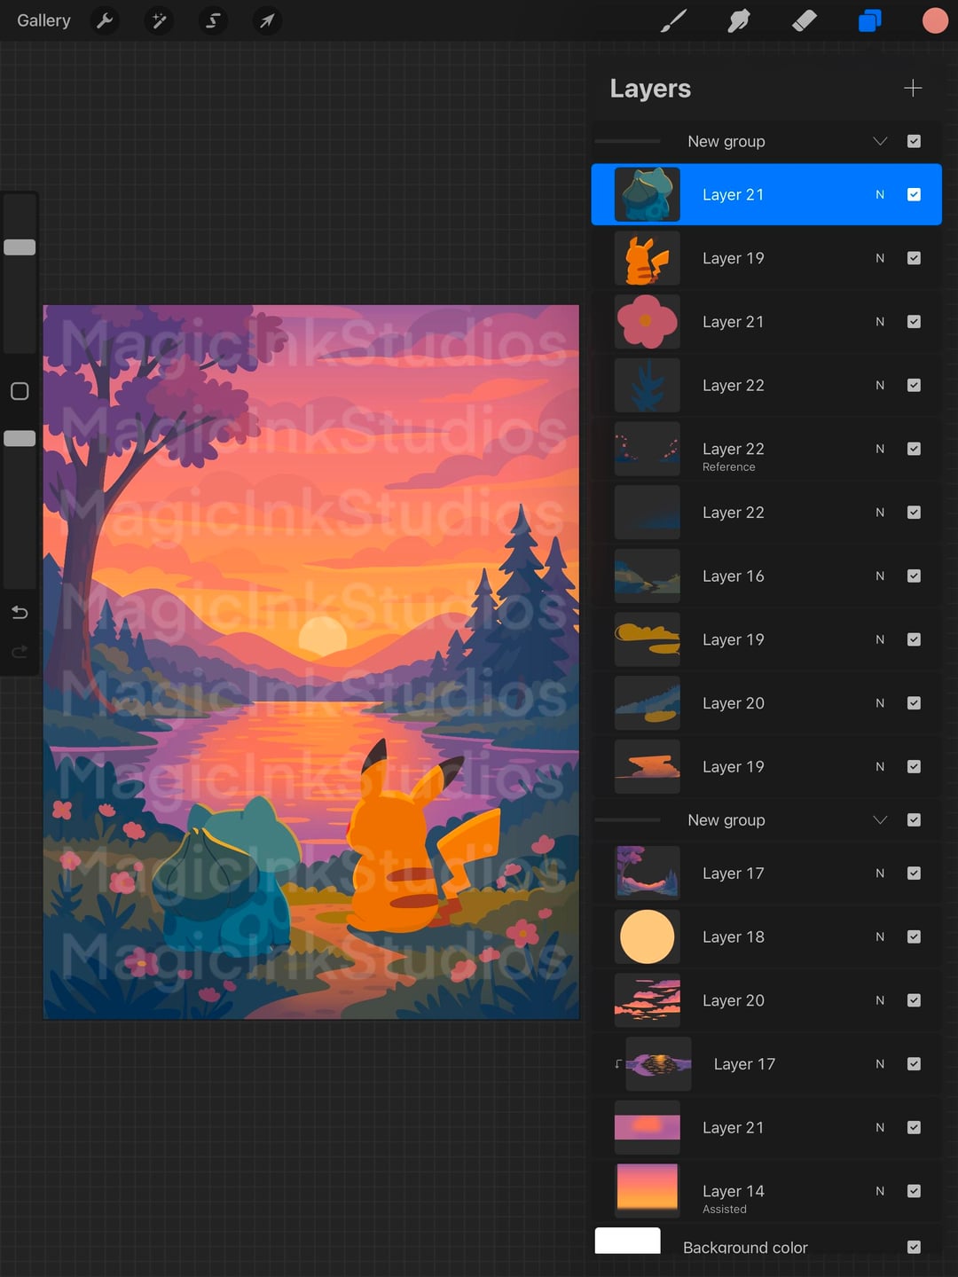
Task: Collapse the second New group chevron
Action: (880, 819)
